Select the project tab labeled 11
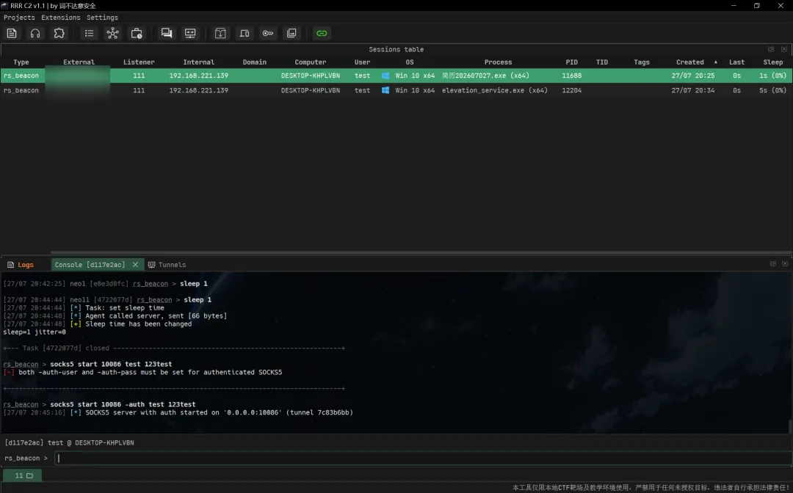The width and height of the screenshot is (793, 493). coord(23,475)
